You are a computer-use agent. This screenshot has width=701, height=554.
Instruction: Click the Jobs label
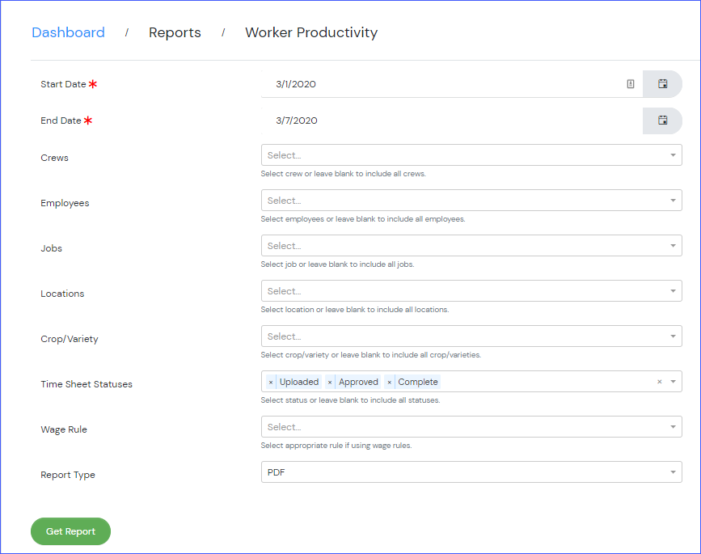[51, 248]
